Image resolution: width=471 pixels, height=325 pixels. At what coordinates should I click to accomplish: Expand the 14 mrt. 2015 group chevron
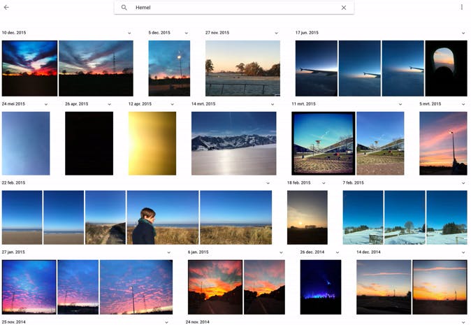pyautogui.click(x=273, y=104)
